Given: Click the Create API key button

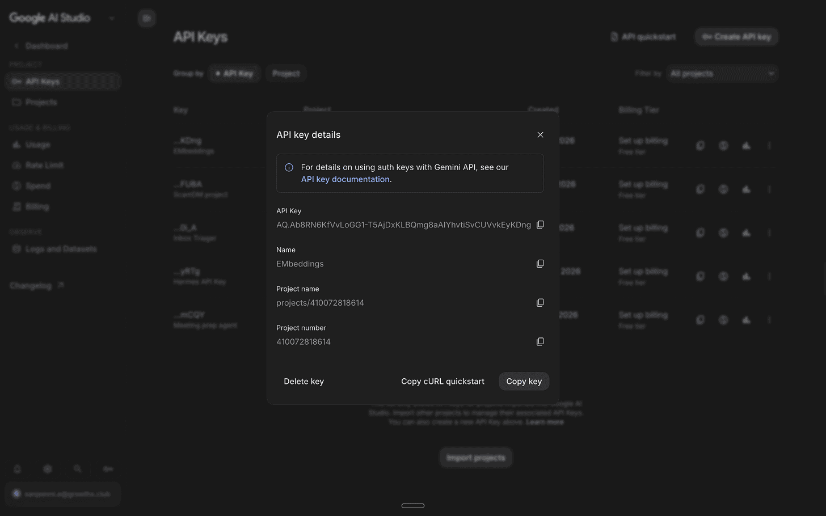Looking at the screenshot, I should click(736, 37).
